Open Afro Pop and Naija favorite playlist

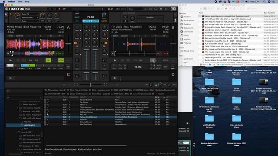click(x=77, y=90)
